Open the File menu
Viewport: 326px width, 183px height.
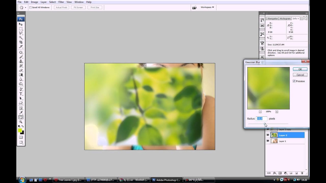(x=19, y=2)
